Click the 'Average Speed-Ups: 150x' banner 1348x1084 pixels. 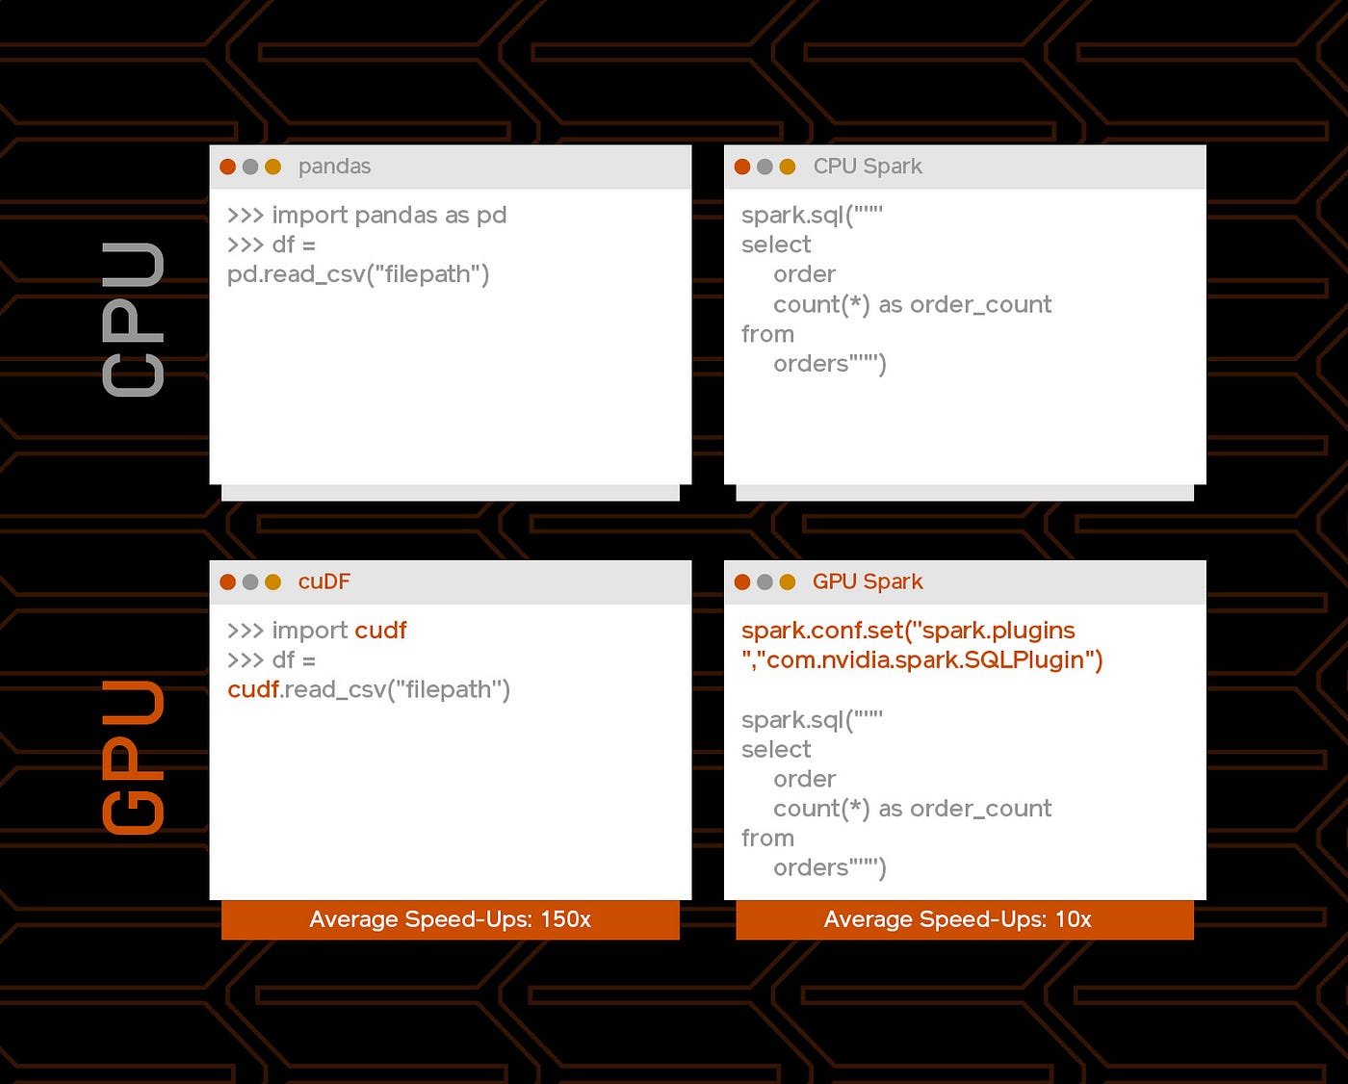click(x=451, y=919)
